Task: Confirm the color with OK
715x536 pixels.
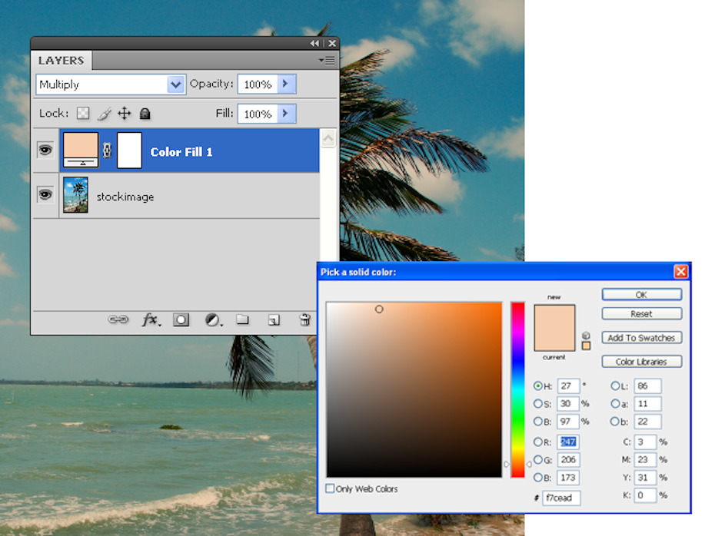Action: [x=641, y=294]
